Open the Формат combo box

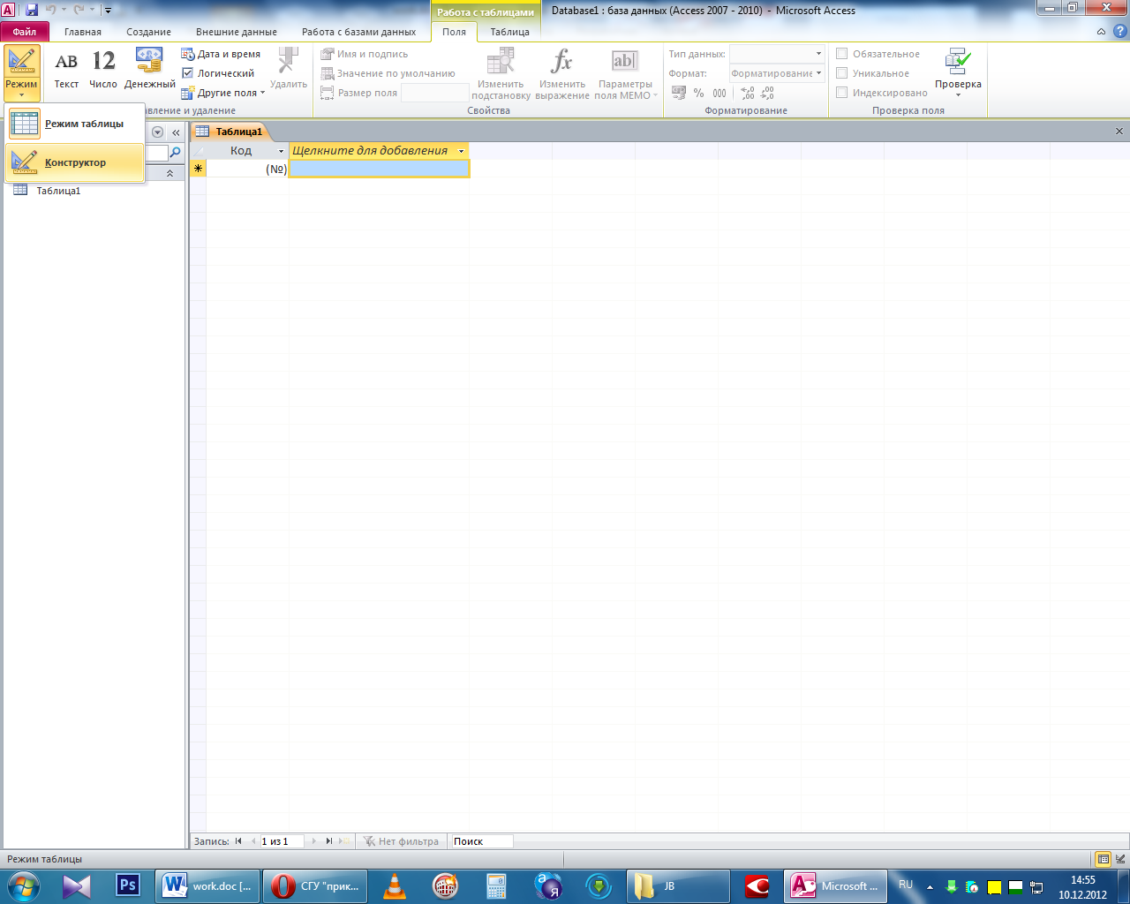click(x=777, y=73)
